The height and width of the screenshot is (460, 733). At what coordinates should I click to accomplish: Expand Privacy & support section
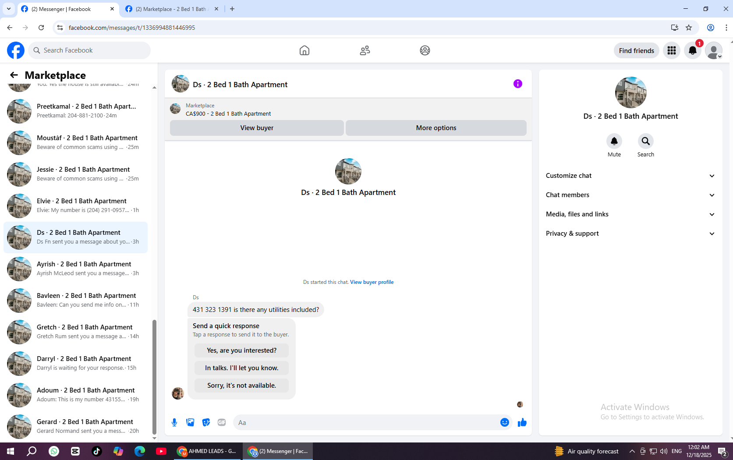coord(630,234)
